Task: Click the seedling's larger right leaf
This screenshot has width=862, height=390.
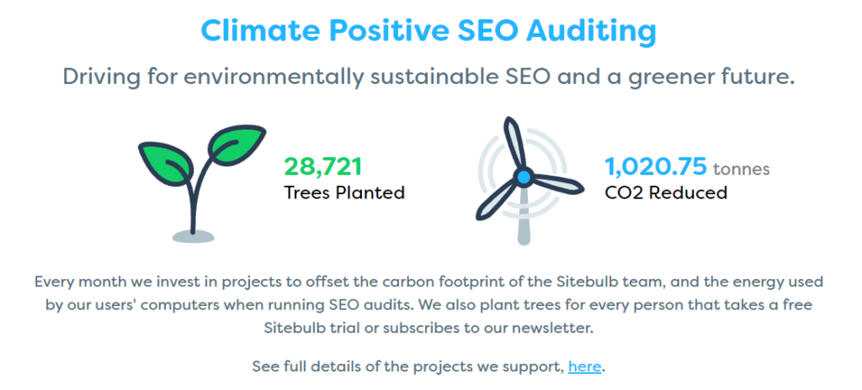Action: coord(238,143)
